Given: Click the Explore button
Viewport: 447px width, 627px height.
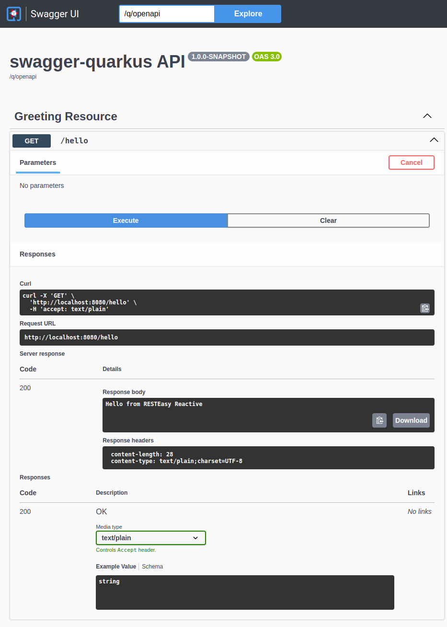Looking at the screenshot, I should point(248,14).
